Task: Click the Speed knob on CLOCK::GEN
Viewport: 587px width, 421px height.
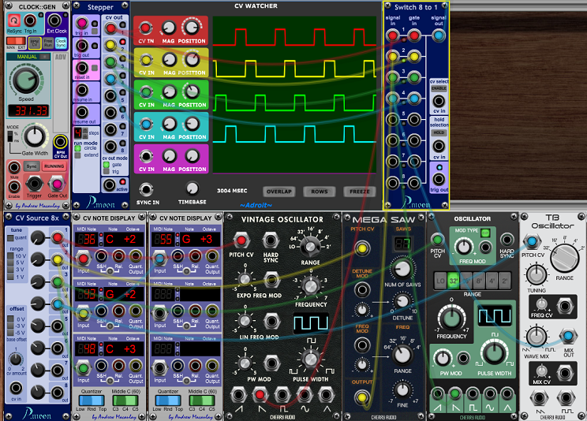Action: 26,80
